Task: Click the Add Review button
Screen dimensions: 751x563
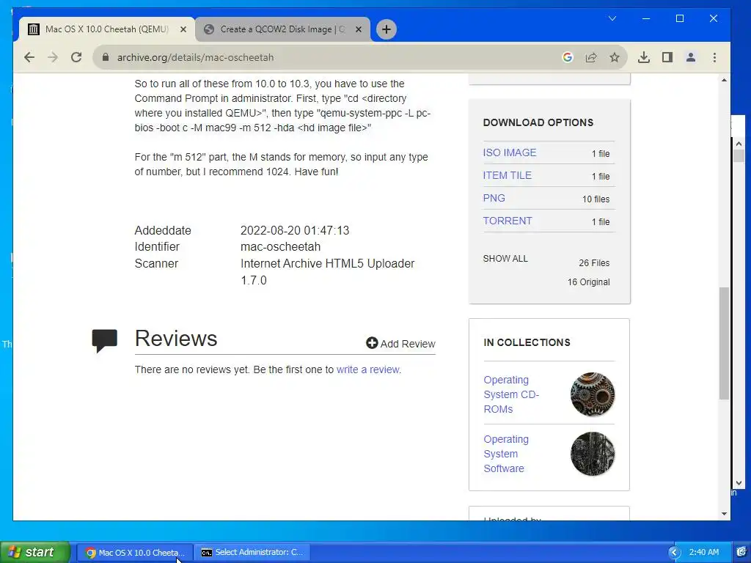Action: coord(401,343)
